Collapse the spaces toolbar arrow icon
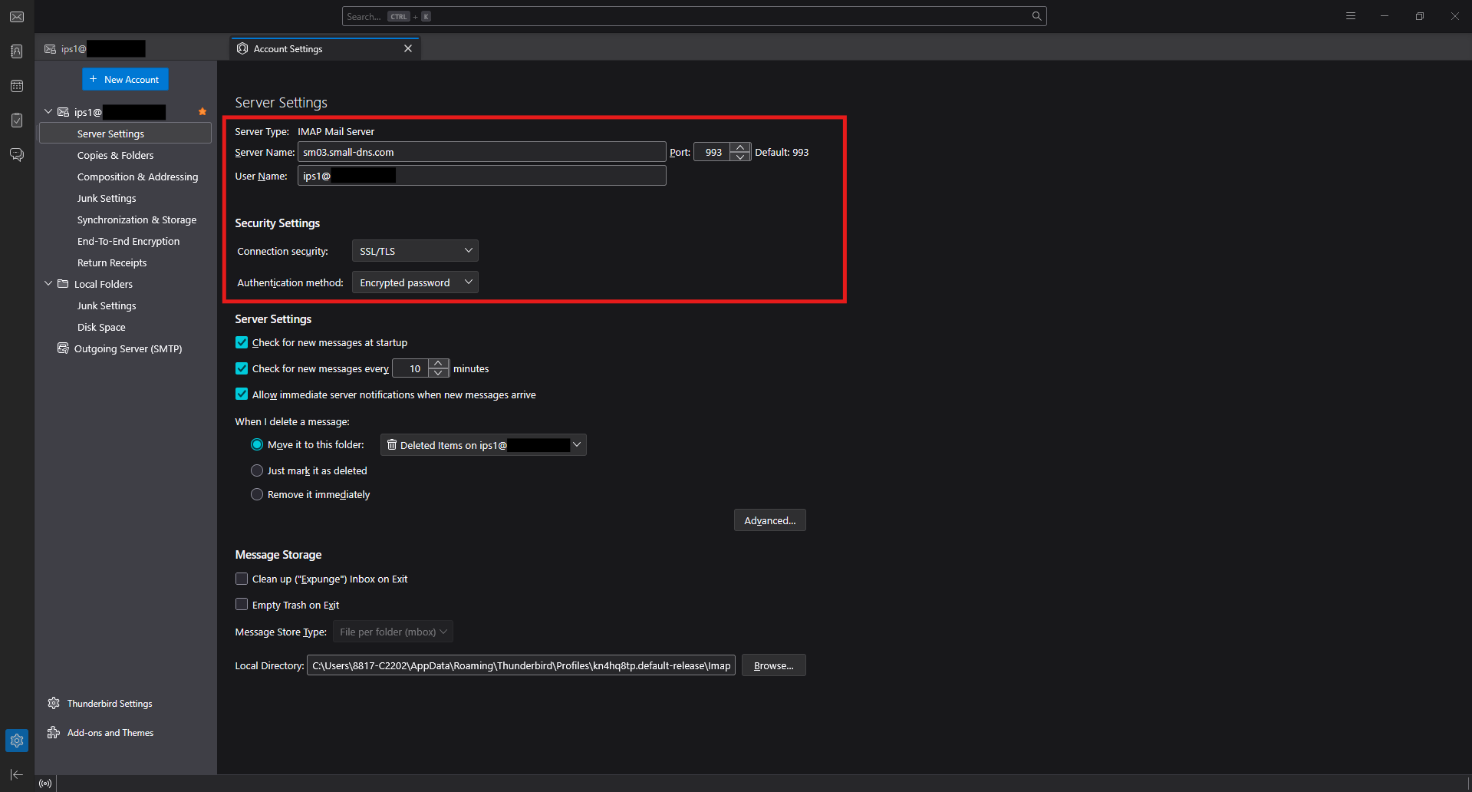The height and width of the screenshot is (792, 1472). (17, 775)
